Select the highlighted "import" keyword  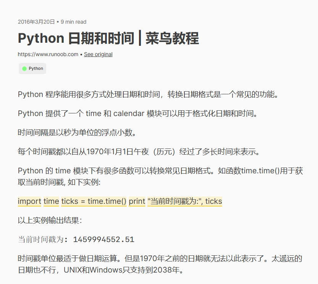click(29, 201)
